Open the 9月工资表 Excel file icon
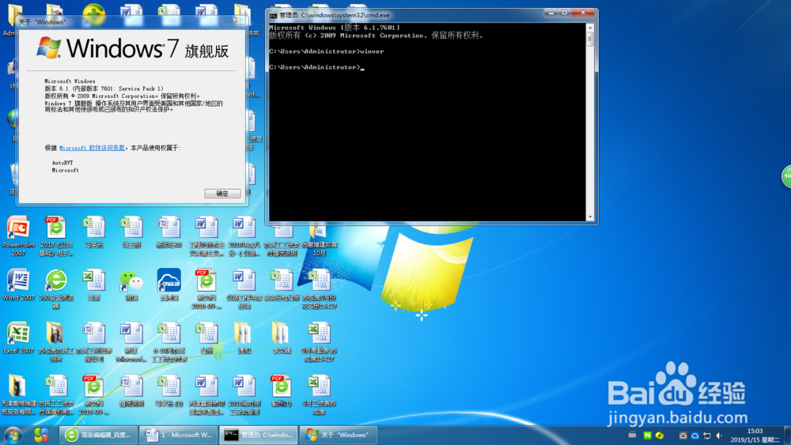This screenshot has height=445, width=791. 319,394
